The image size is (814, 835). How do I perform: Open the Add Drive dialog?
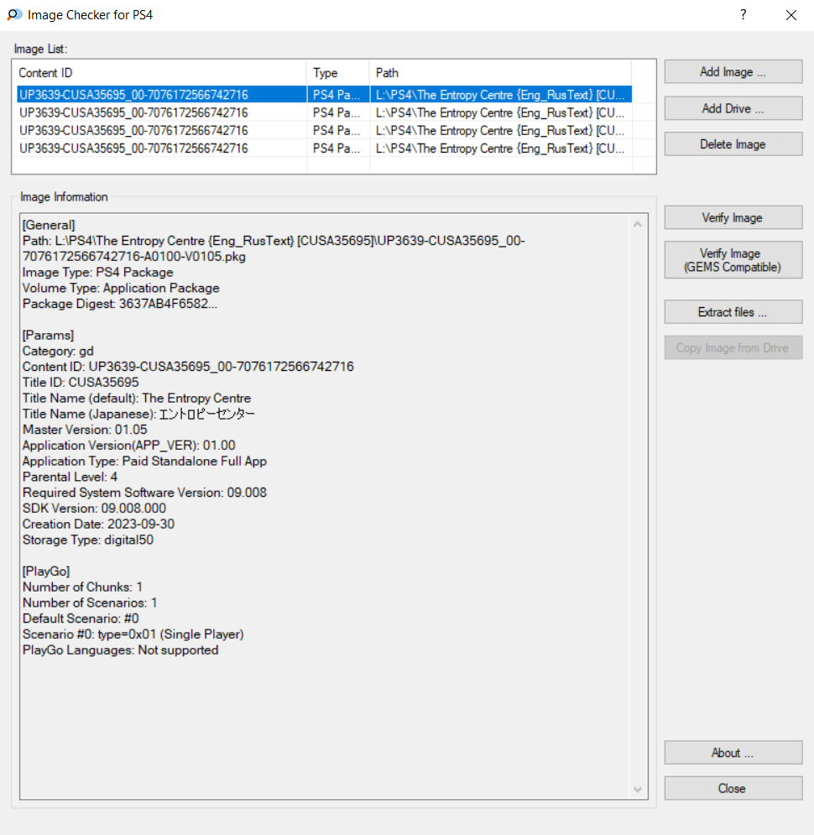(733, 108)
